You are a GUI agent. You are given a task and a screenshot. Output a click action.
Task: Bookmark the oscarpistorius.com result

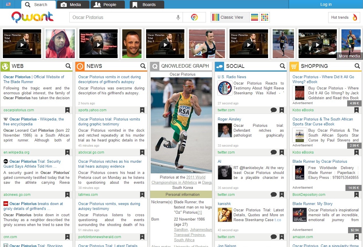(67, 110)
